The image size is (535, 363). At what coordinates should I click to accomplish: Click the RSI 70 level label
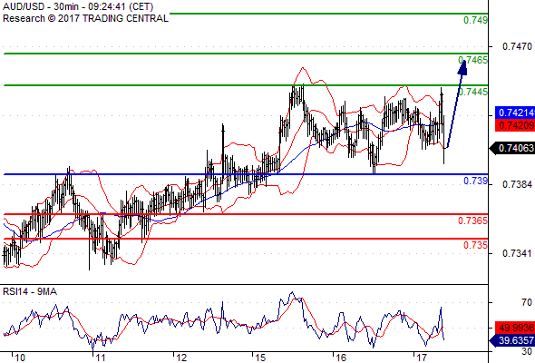pos(527,302)
